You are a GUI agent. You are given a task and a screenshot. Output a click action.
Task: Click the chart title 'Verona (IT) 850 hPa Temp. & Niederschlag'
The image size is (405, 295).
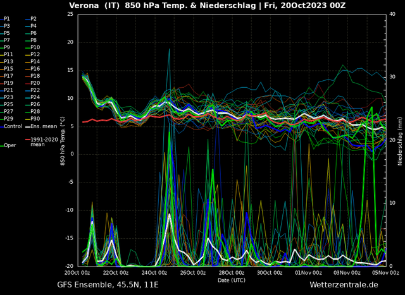(x=163, y=6)
